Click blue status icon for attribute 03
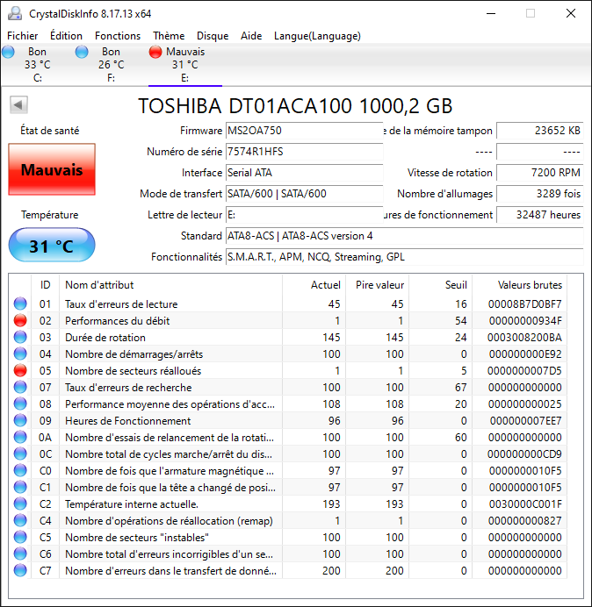The height and width of the screenshot is (607, 592). pyautogui.click(x=20, y=337)
